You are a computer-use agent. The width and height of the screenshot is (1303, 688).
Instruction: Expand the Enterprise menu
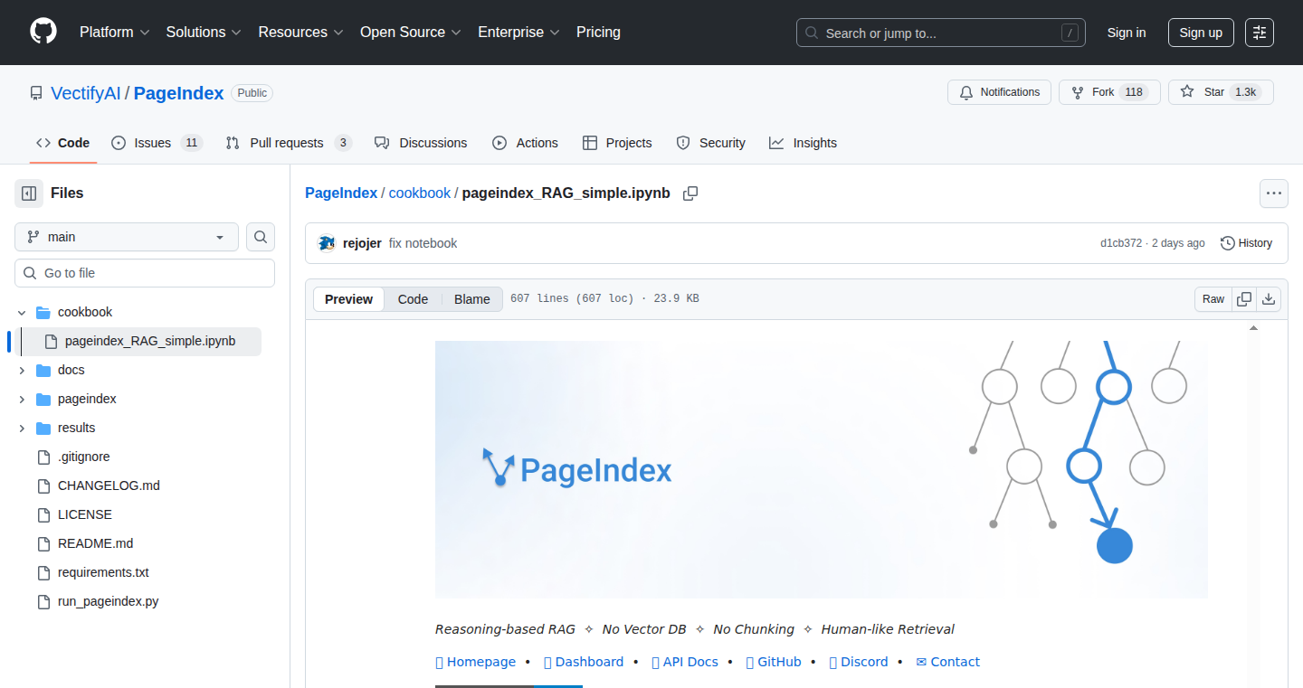pyautogui.click(x=518, y=32)
